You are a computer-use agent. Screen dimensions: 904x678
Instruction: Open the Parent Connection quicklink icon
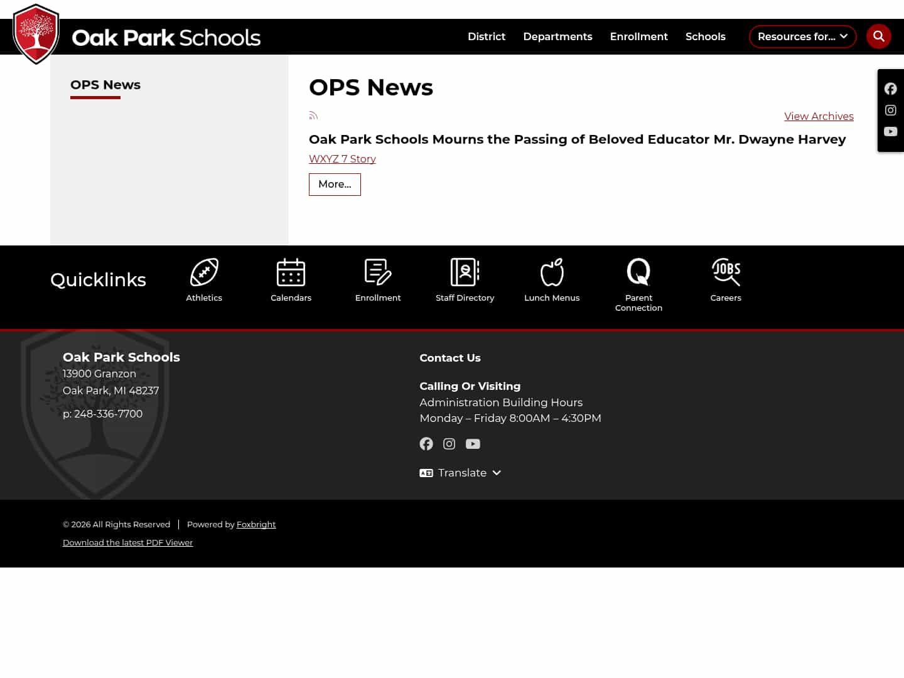[x=639, y=272]
